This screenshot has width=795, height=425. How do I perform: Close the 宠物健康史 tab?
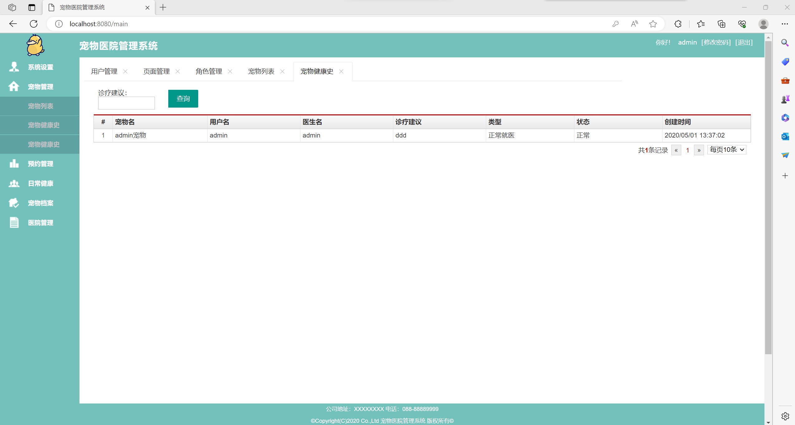341,71
